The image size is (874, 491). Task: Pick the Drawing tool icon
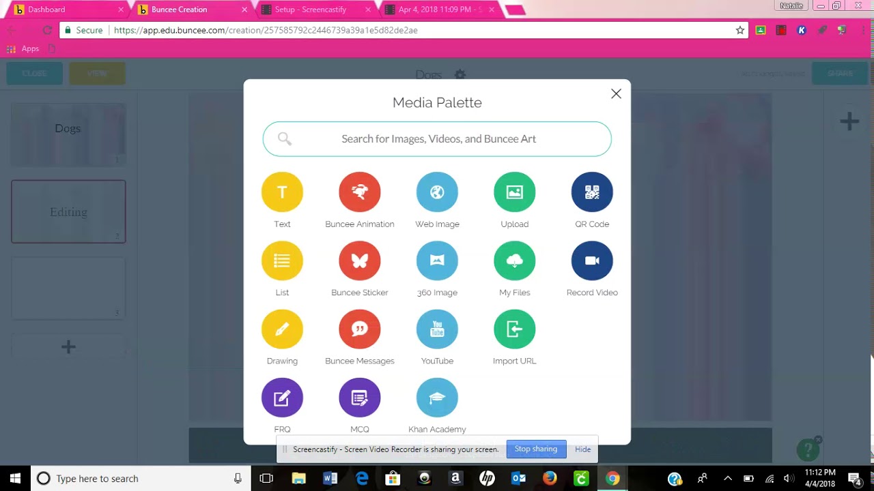[x=282, y=329]
